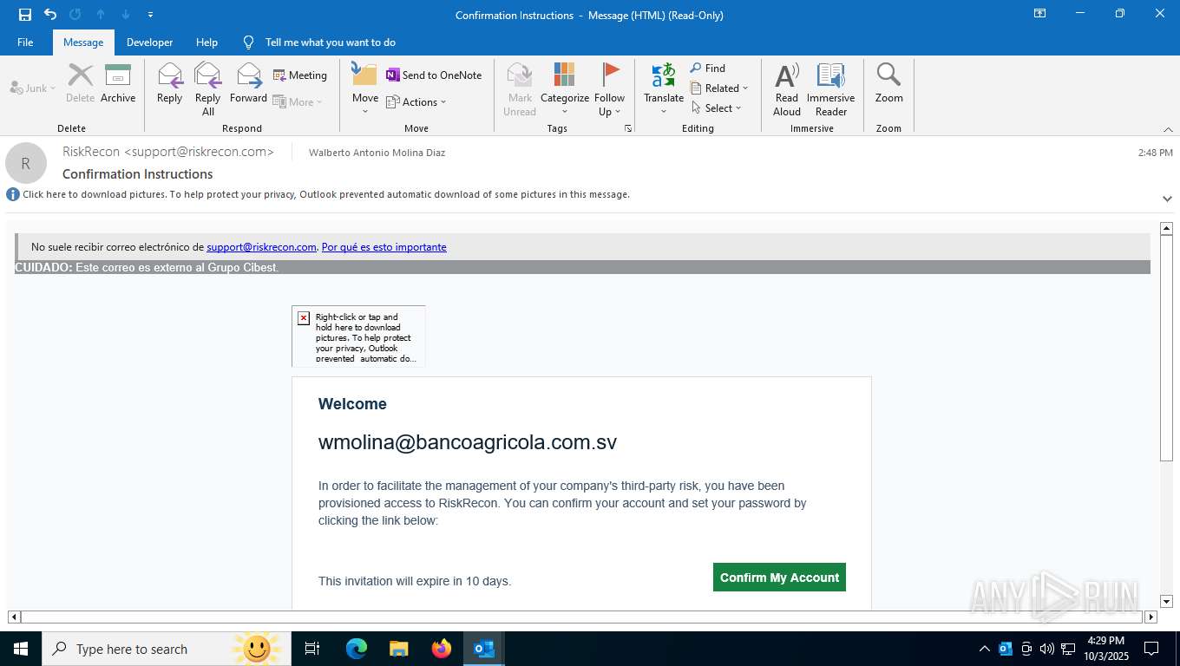Viewport: 1180px width, 666px height.
Task: Open the Developer tab
Action: point(149,42)
